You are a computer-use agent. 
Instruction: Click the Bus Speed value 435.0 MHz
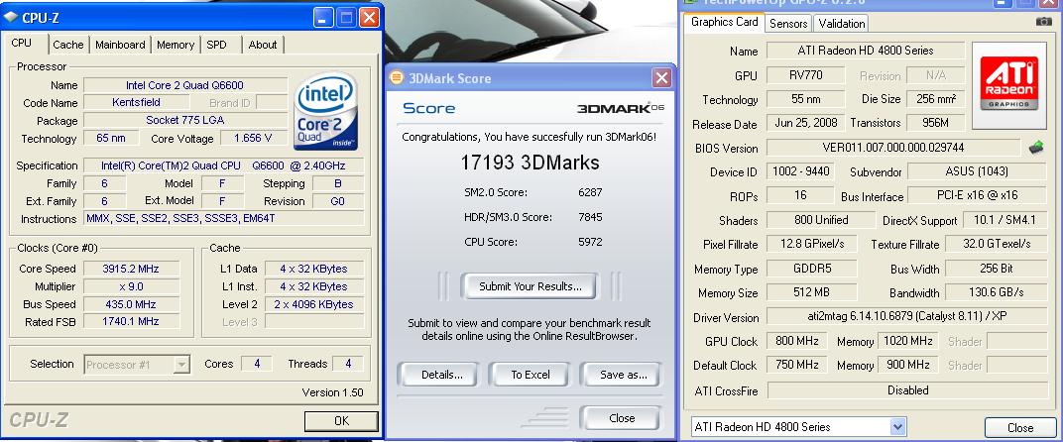pyautogui.click(x=130, y=304)
